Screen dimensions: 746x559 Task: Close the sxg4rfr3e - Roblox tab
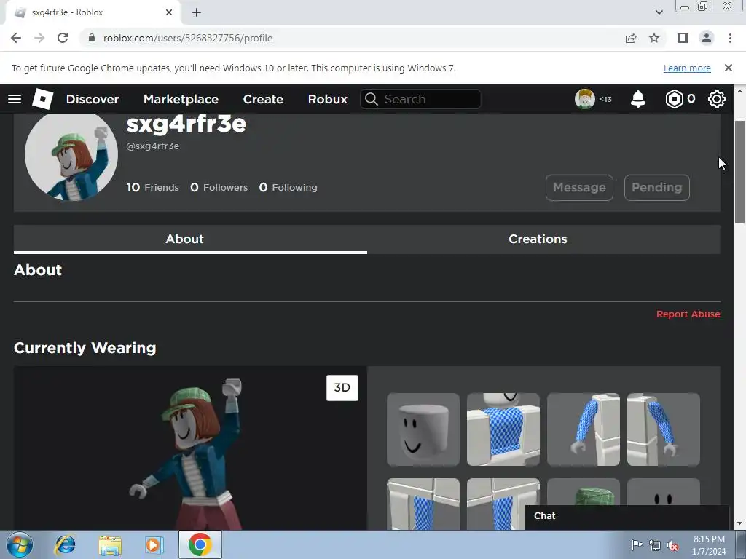[169, 12]
